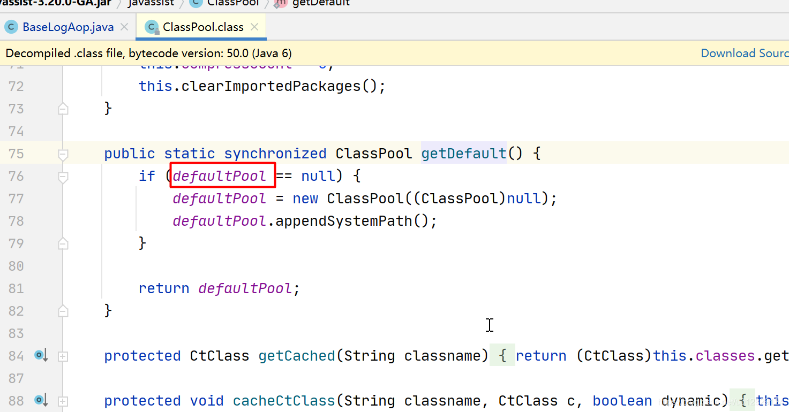Click the method icon beside the getDefault breadcrumb
This screenshot has height=412, width=789.
pyautogui.click(x=281, y=3)
